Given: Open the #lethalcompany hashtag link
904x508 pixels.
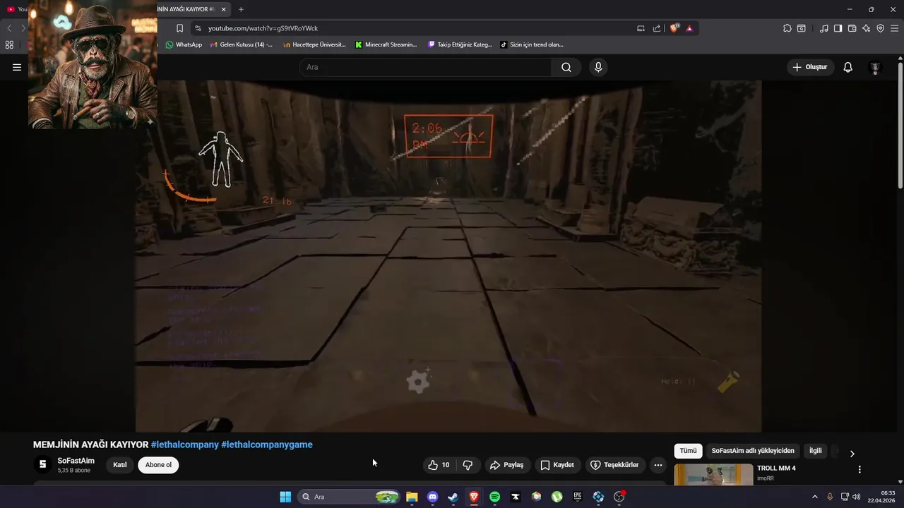Looking at the screenshot, I should point(185,445).
